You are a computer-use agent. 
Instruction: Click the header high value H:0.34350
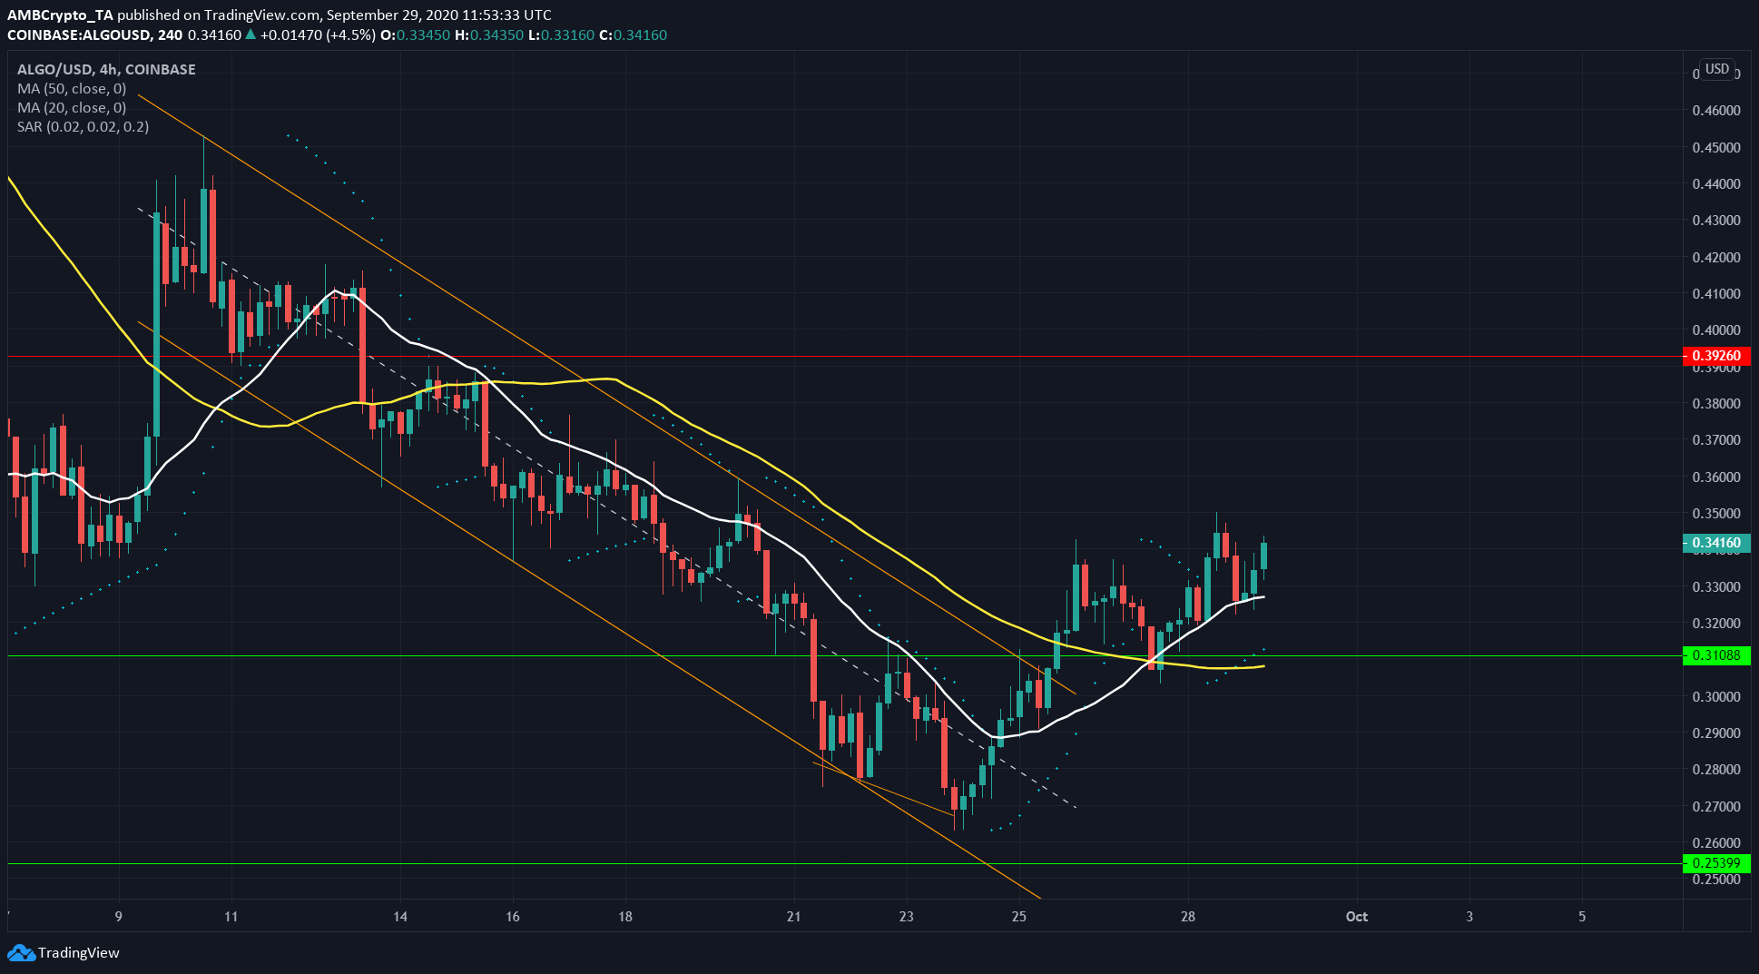click(x=489, y=35)
